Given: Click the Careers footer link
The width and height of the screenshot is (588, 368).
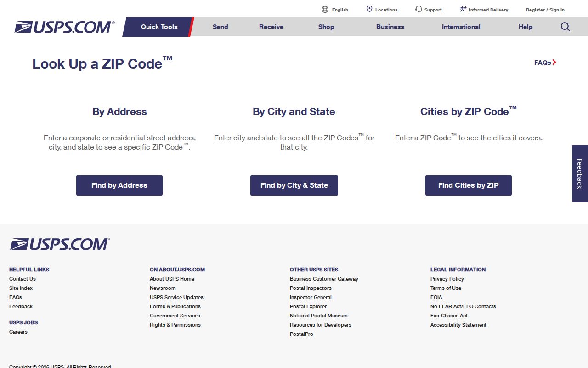Looking at the screenshot, I should point(18,332).
